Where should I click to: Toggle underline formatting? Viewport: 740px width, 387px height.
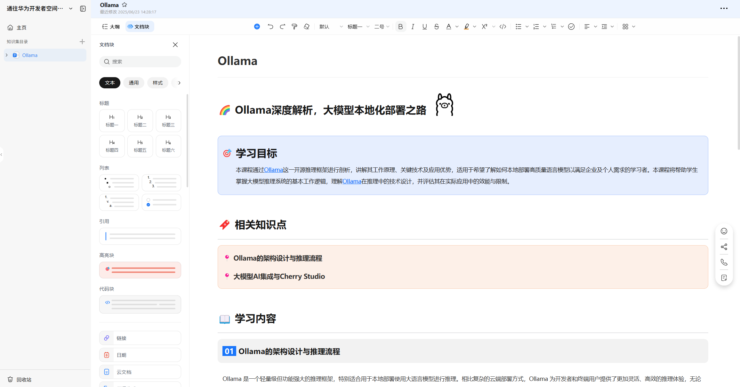coord(424,27)
